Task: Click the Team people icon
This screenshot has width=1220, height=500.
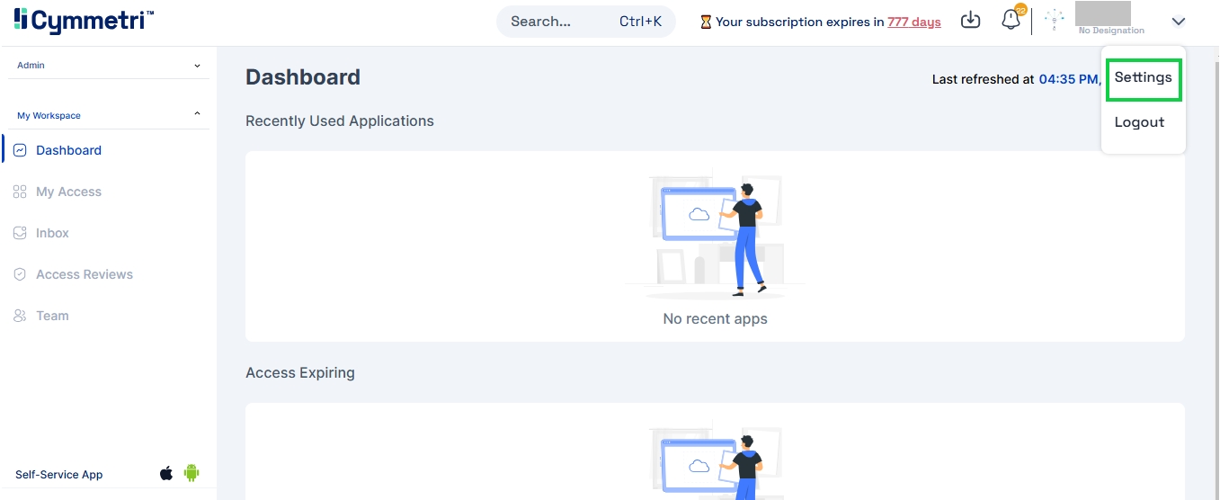Action: pyautogui.click(x=20, y=316)
